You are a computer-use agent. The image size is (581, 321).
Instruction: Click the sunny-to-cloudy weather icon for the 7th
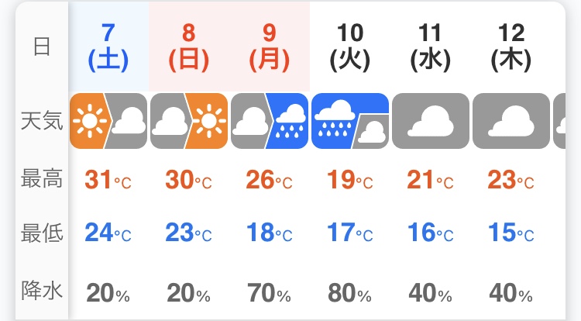click(x=108, y=121)
